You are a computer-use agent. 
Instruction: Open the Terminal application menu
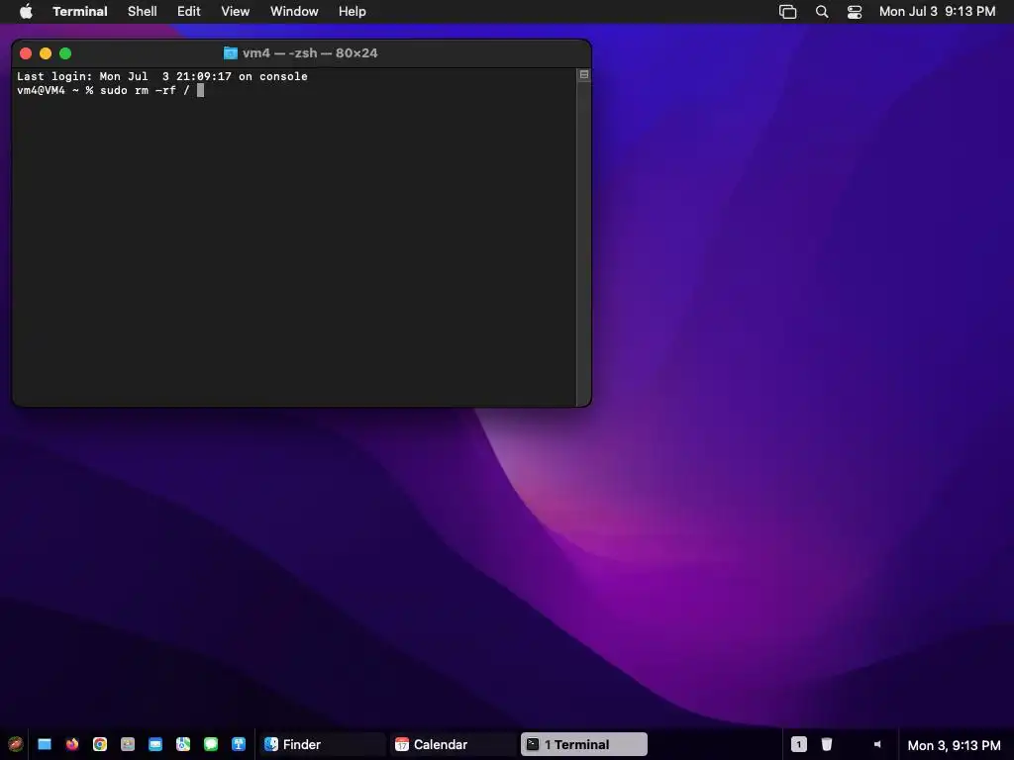(x=80, y=12)
